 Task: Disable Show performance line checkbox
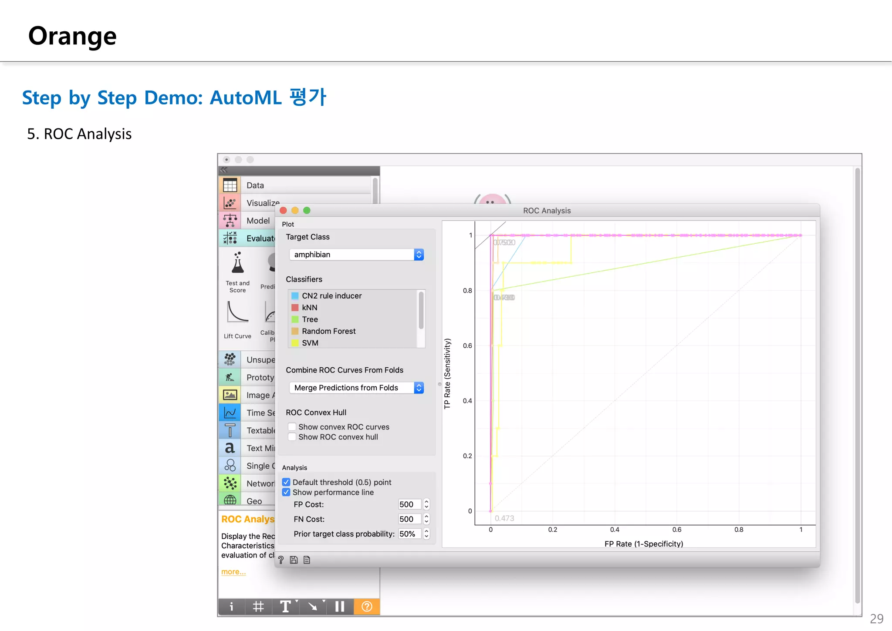pos(286,492)
